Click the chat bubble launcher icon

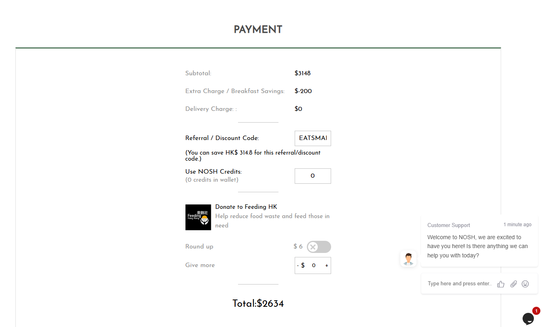pyautogui.click(x=528, y=319)
